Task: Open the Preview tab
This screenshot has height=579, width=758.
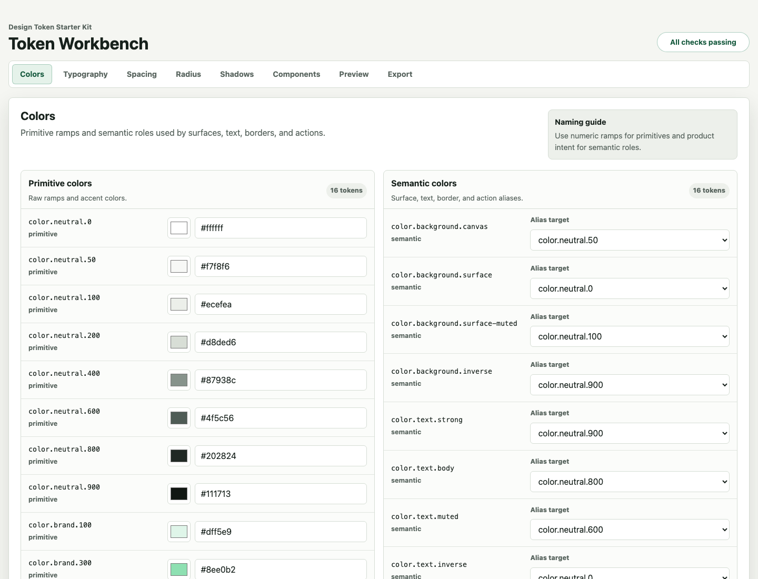Action: [x=354, y=74]
